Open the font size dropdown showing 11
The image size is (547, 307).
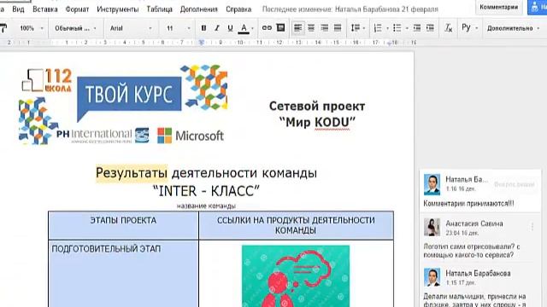(x=178, y=28)
